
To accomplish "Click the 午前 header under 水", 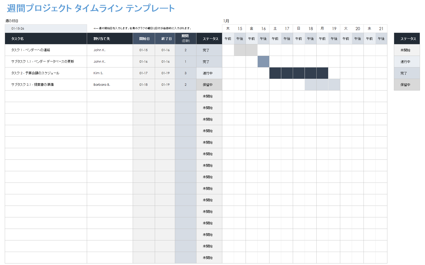I will [x=370, y=39].
